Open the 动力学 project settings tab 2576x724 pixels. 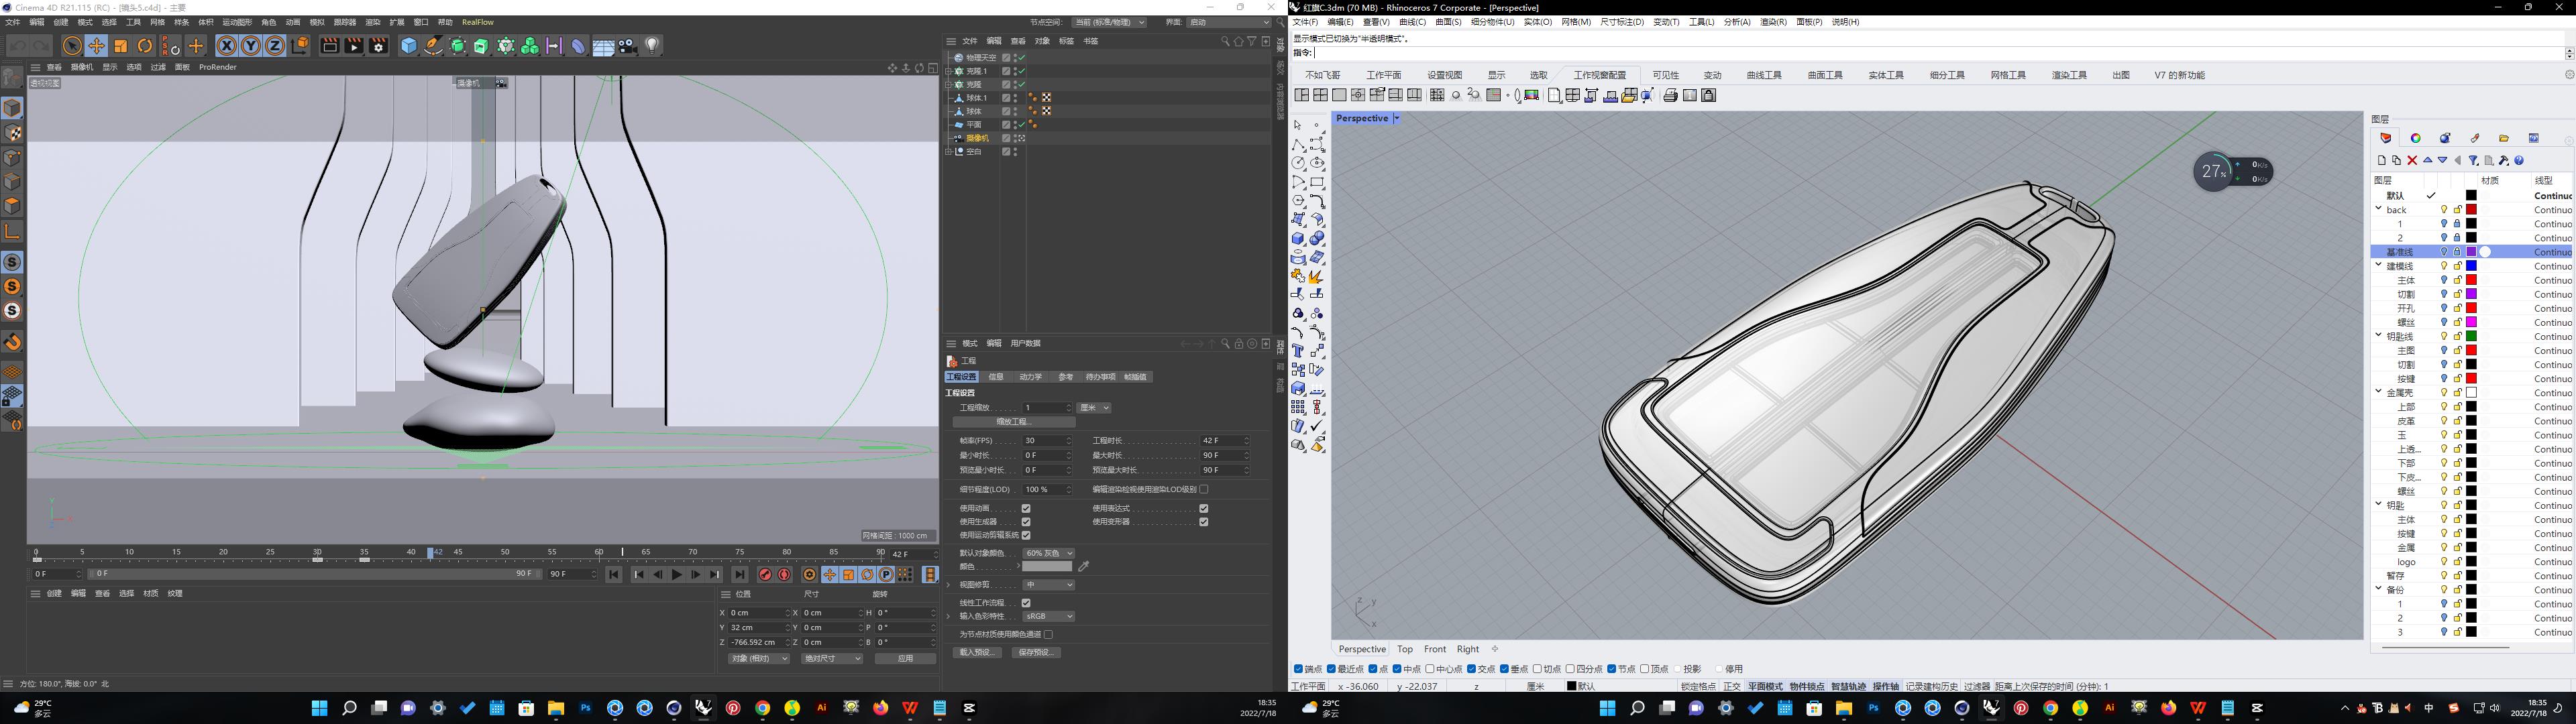[x=1030, y=377]
